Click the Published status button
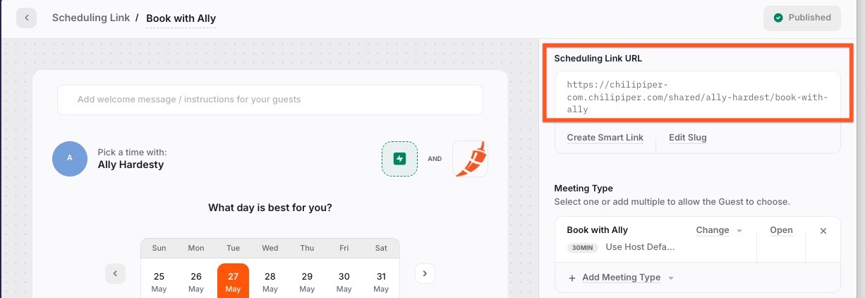 click(x=802, y=18)
